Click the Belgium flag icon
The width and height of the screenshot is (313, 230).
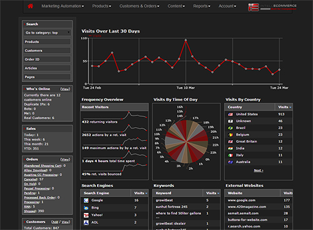point(230,135)
